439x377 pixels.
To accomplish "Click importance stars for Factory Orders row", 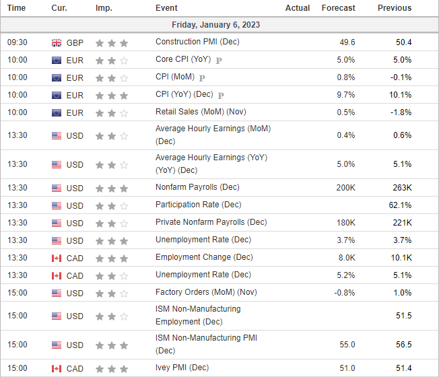I will pos(112,294).
